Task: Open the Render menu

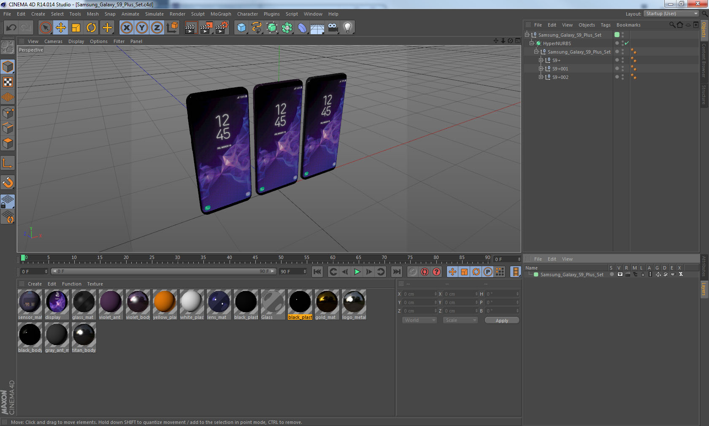Action: pos(177,14)
